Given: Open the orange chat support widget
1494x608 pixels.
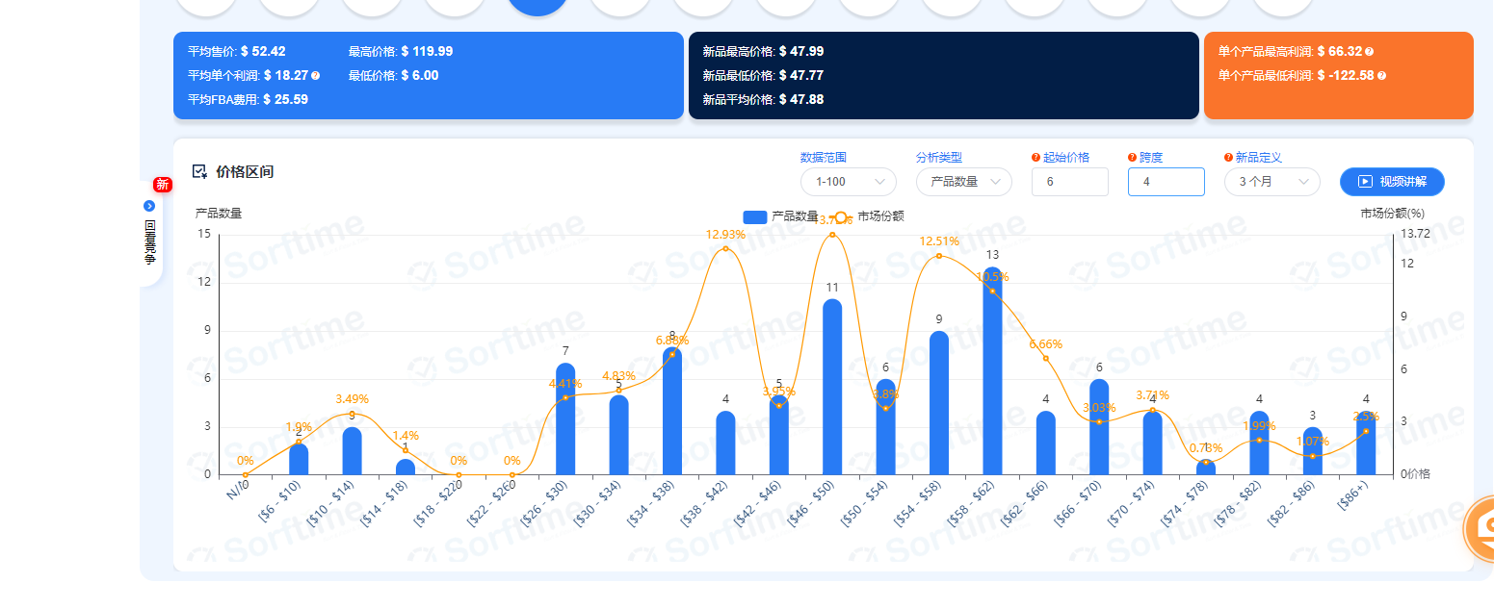Looking at the screenshot, I should pyautogui.click(x=1480, y=528).
